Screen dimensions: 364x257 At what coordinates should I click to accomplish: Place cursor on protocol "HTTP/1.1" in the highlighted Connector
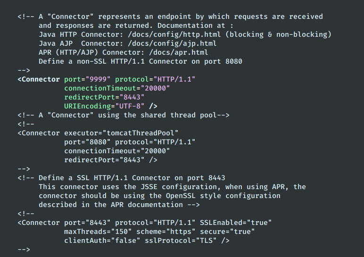point(174,79)
